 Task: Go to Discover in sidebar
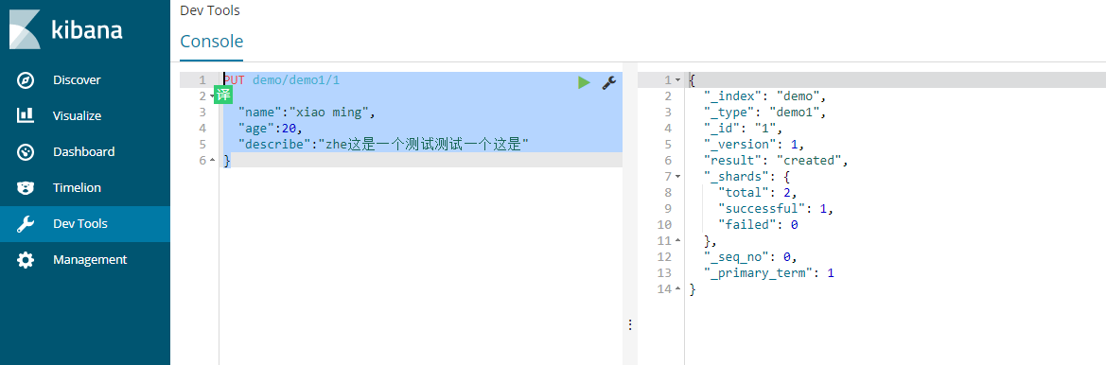coord(84,80)
